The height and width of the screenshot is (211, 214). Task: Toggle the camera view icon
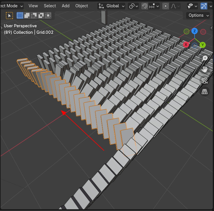coord(205,80)
